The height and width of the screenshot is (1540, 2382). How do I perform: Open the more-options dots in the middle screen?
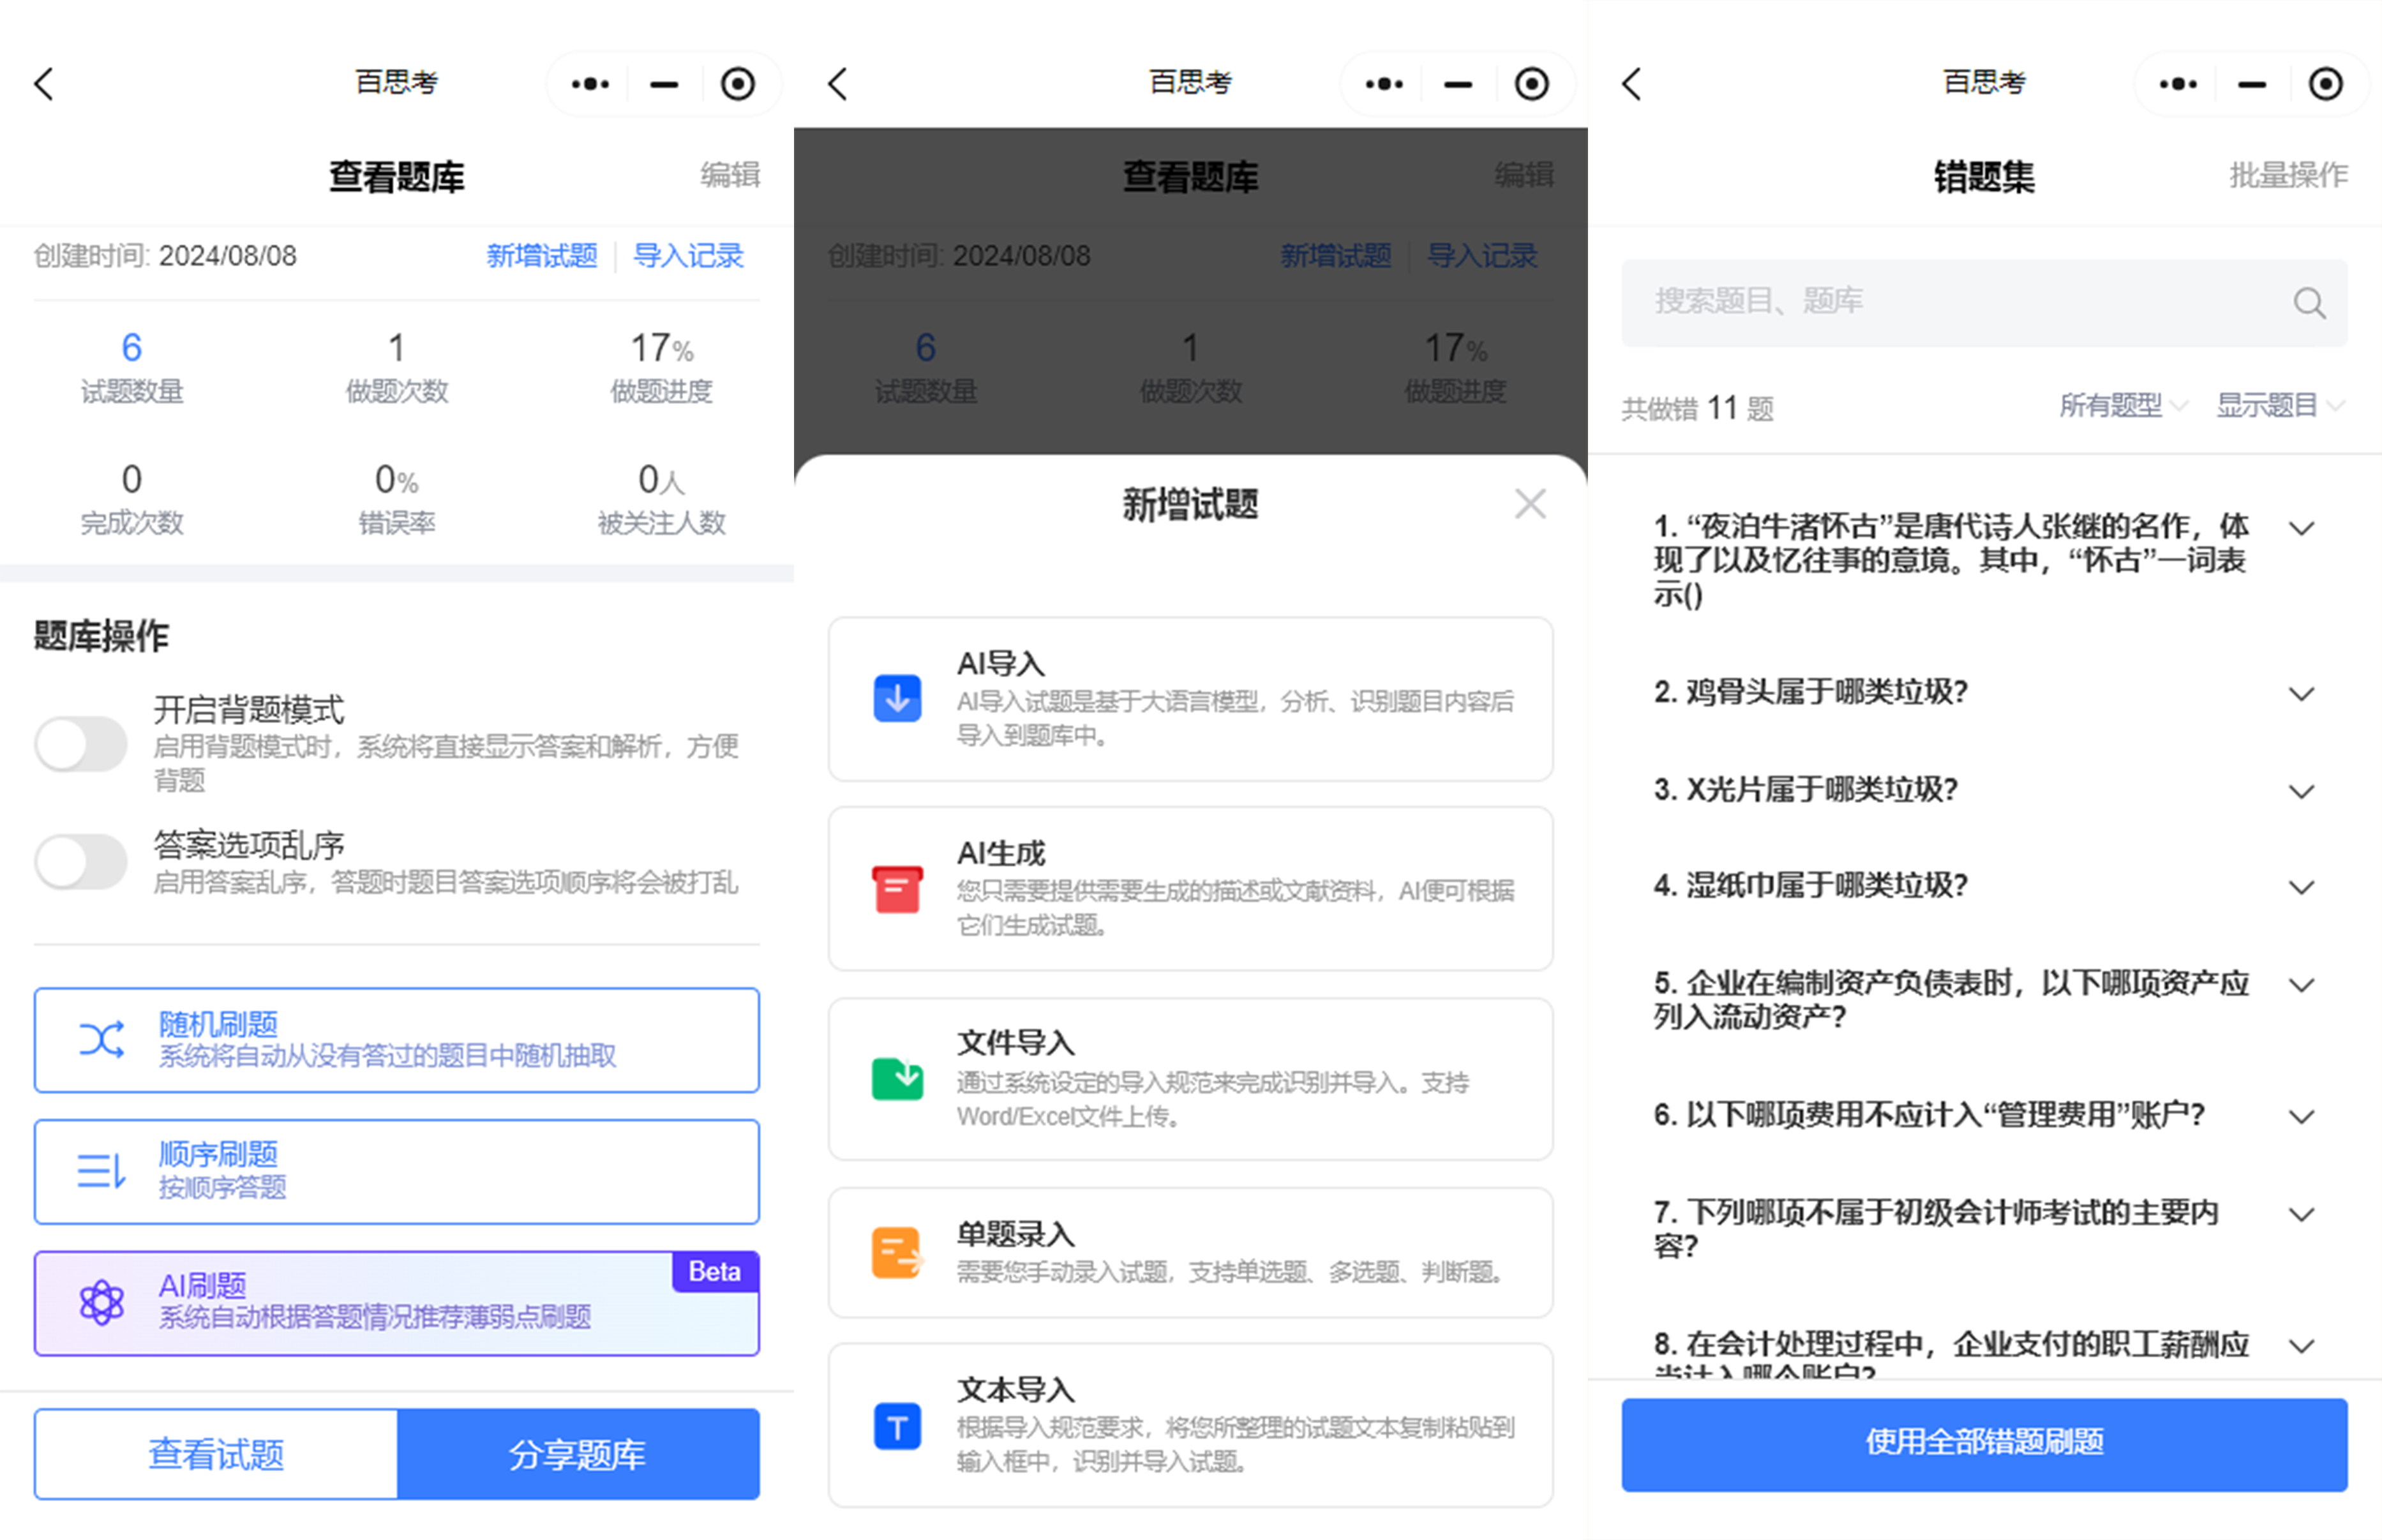click(1384, 84)
